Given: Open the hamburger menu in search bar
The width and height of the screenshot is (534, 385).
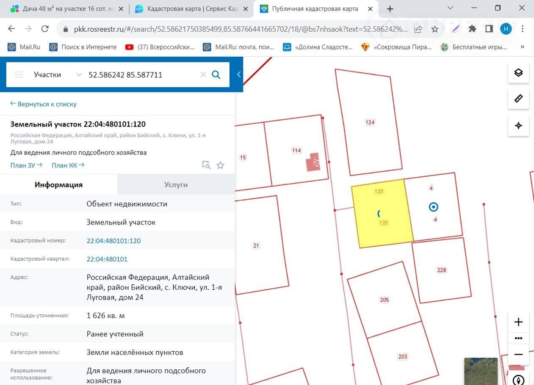Looking at the screenshot, I should [x=19, y=75].
